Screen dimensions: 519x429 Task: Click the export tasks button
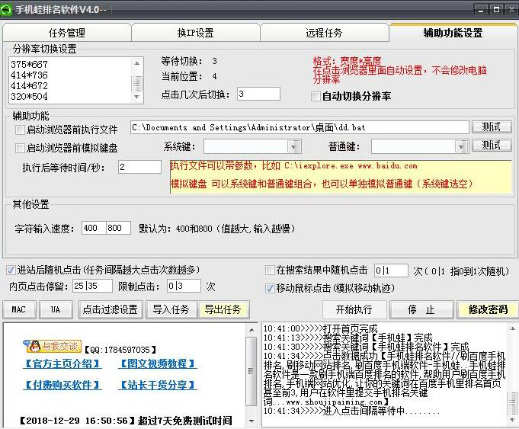223,309
